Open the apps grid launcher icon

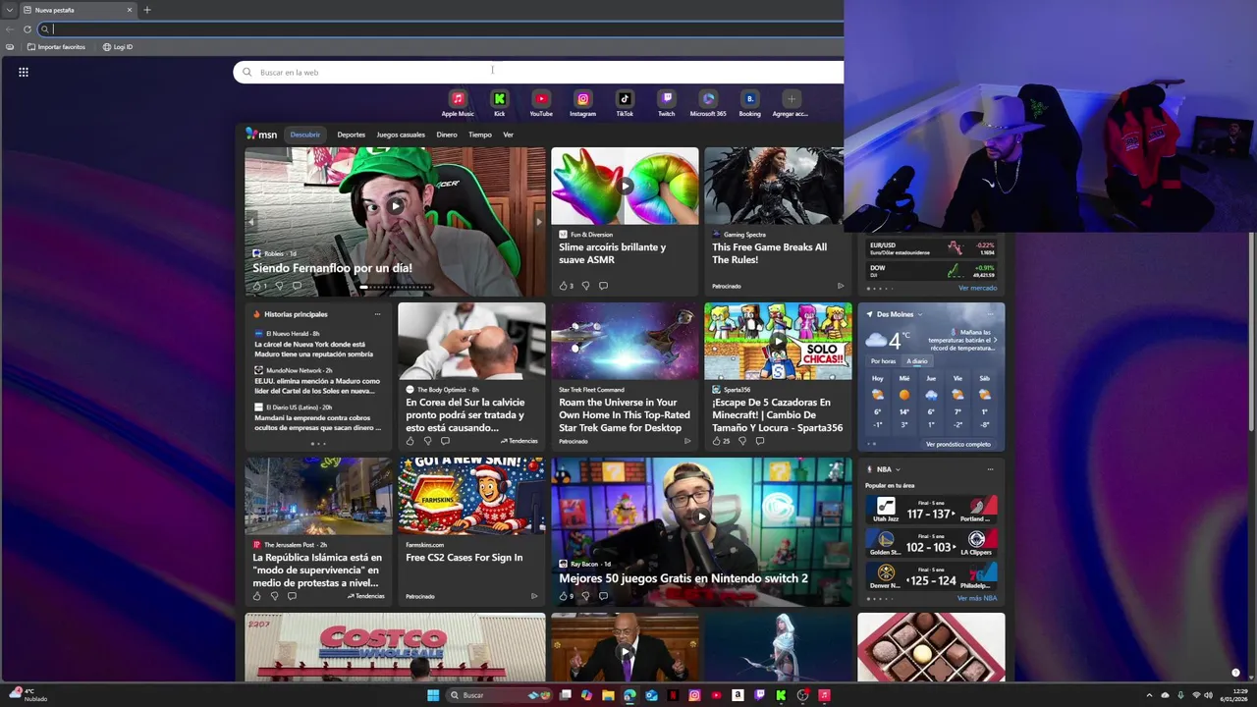pyautogui.click(x=24, y=72)
